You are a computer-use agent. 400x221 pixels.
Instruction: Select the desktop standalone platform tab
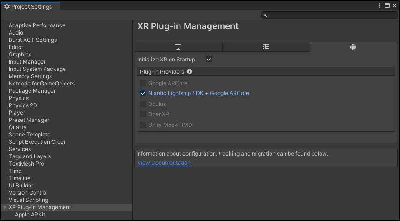click(178, 47)
